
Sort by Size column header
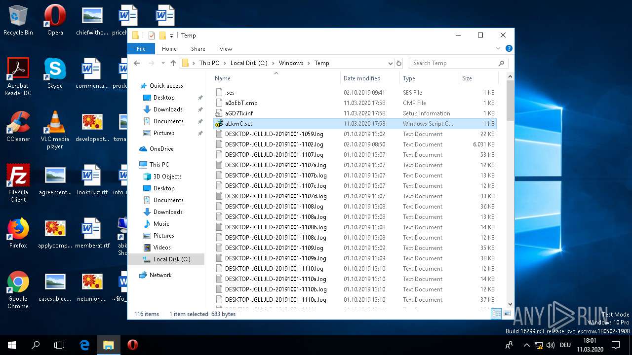click(478, 78)
